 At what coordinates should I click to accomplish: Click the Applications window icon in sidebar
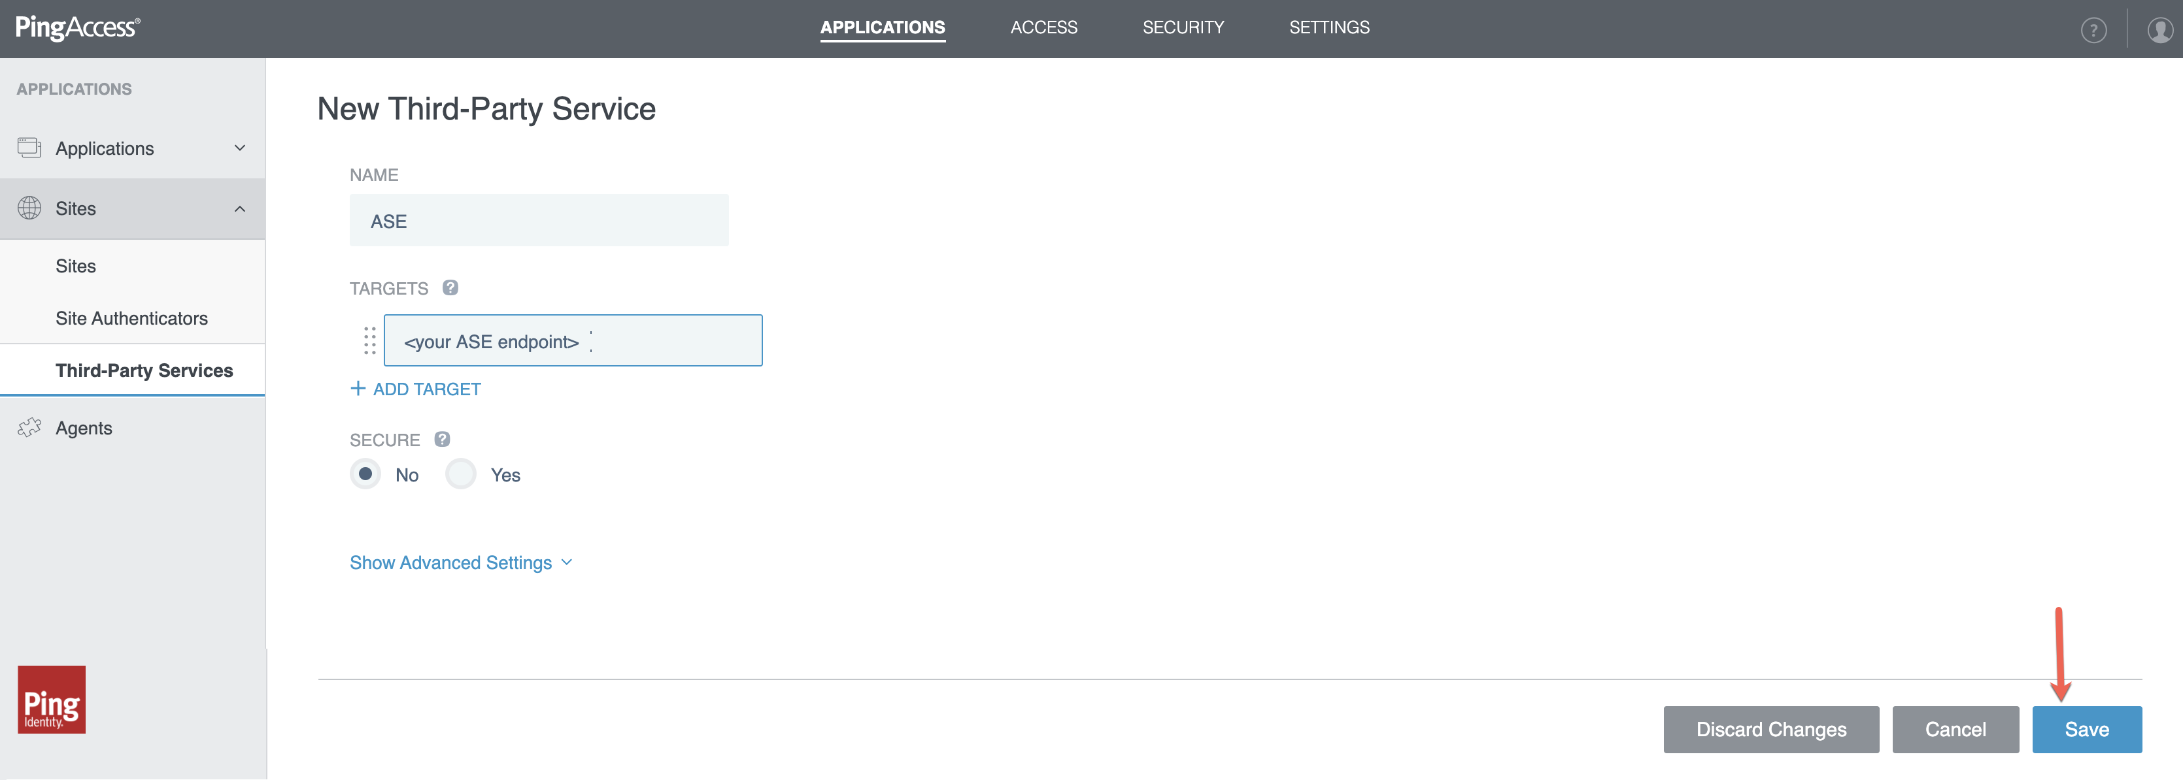[29, 148]
